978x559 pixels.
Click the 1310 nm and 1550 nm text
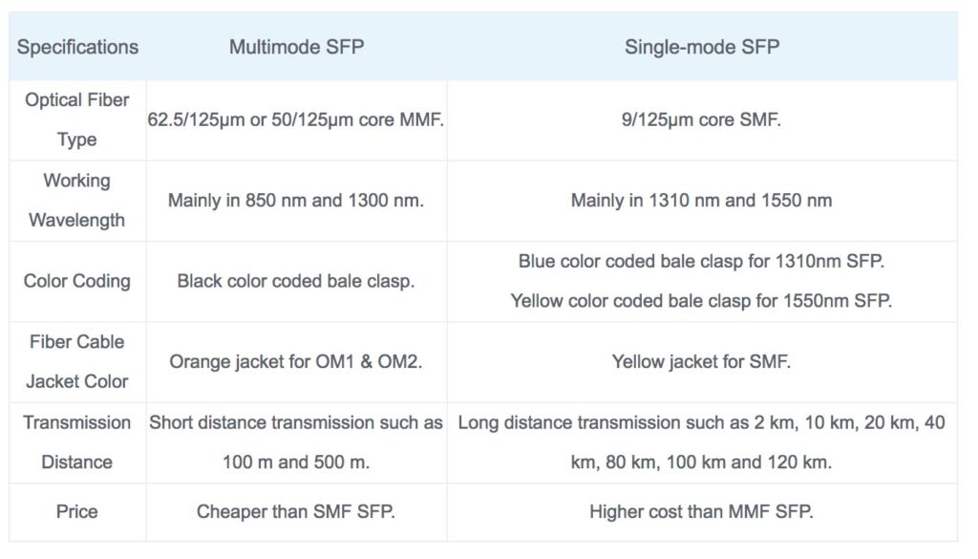[702, 201]
